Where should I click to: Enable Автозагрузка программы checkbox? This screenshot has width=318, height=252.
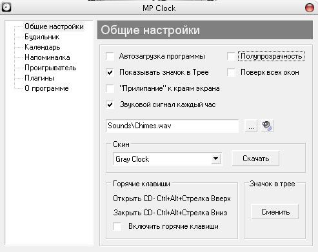click(110, 56)
